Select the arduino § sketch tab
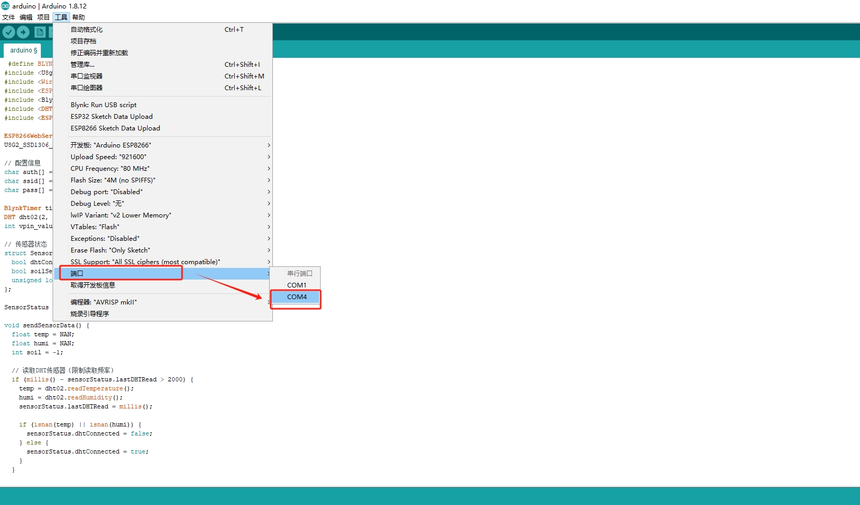 (x=23, y=50)
